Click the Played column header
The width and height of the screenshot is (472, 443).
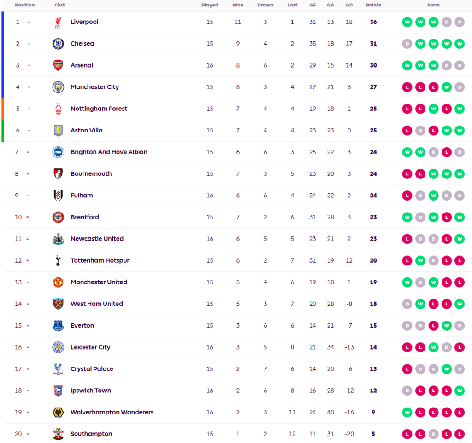(x=210, y=5)
